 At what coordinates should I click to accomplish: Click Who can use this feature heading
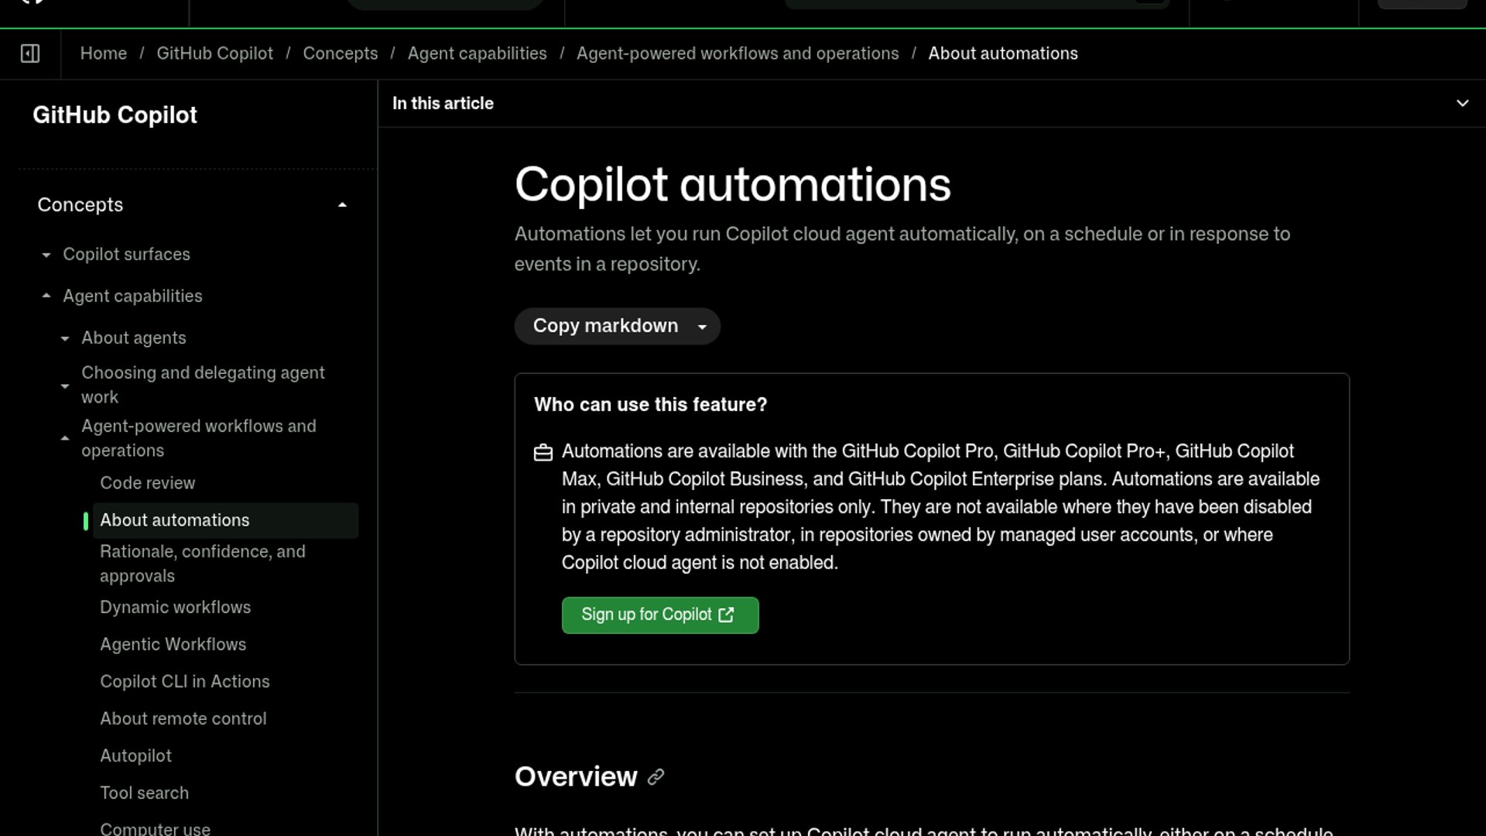pos(650,405)
